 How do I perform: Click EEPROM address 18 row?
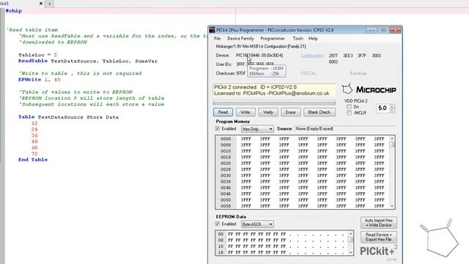[x=281, y=252]
